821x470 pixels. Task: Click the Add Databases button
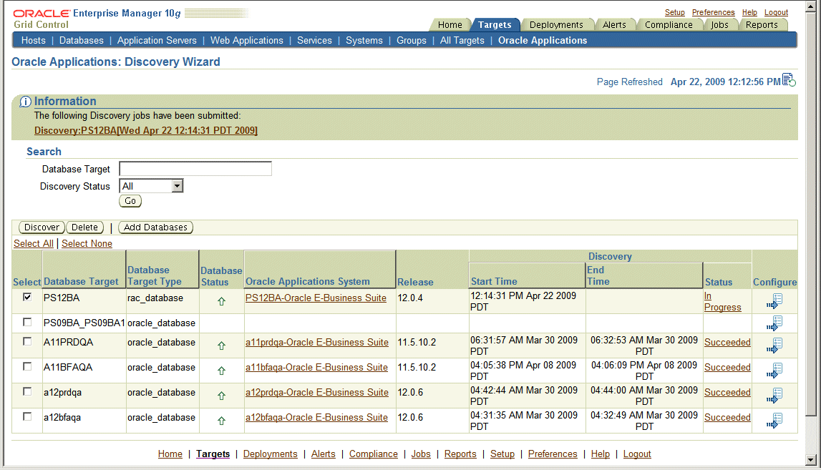pos(155,227)
